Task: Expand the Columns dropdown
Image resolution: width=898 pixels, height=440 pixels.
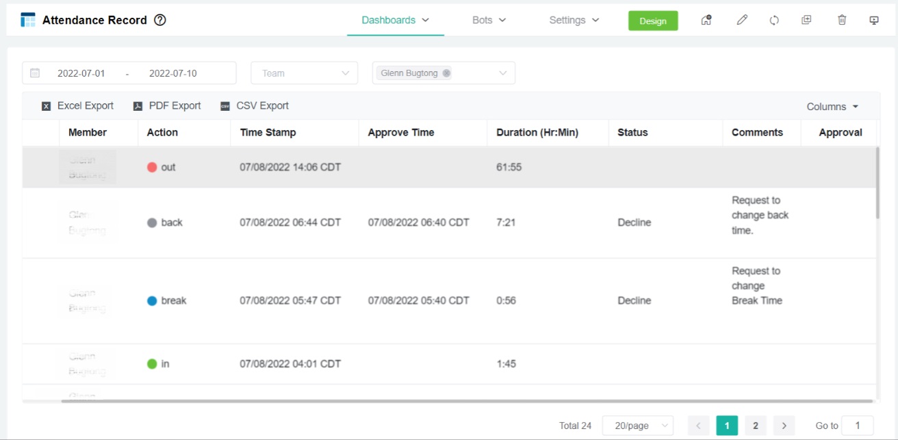Action: click(832, 107)
